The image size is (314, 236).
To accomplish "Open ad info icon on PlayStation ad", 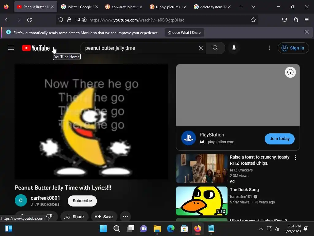I will pyautogui.click(x=290, y=72).
